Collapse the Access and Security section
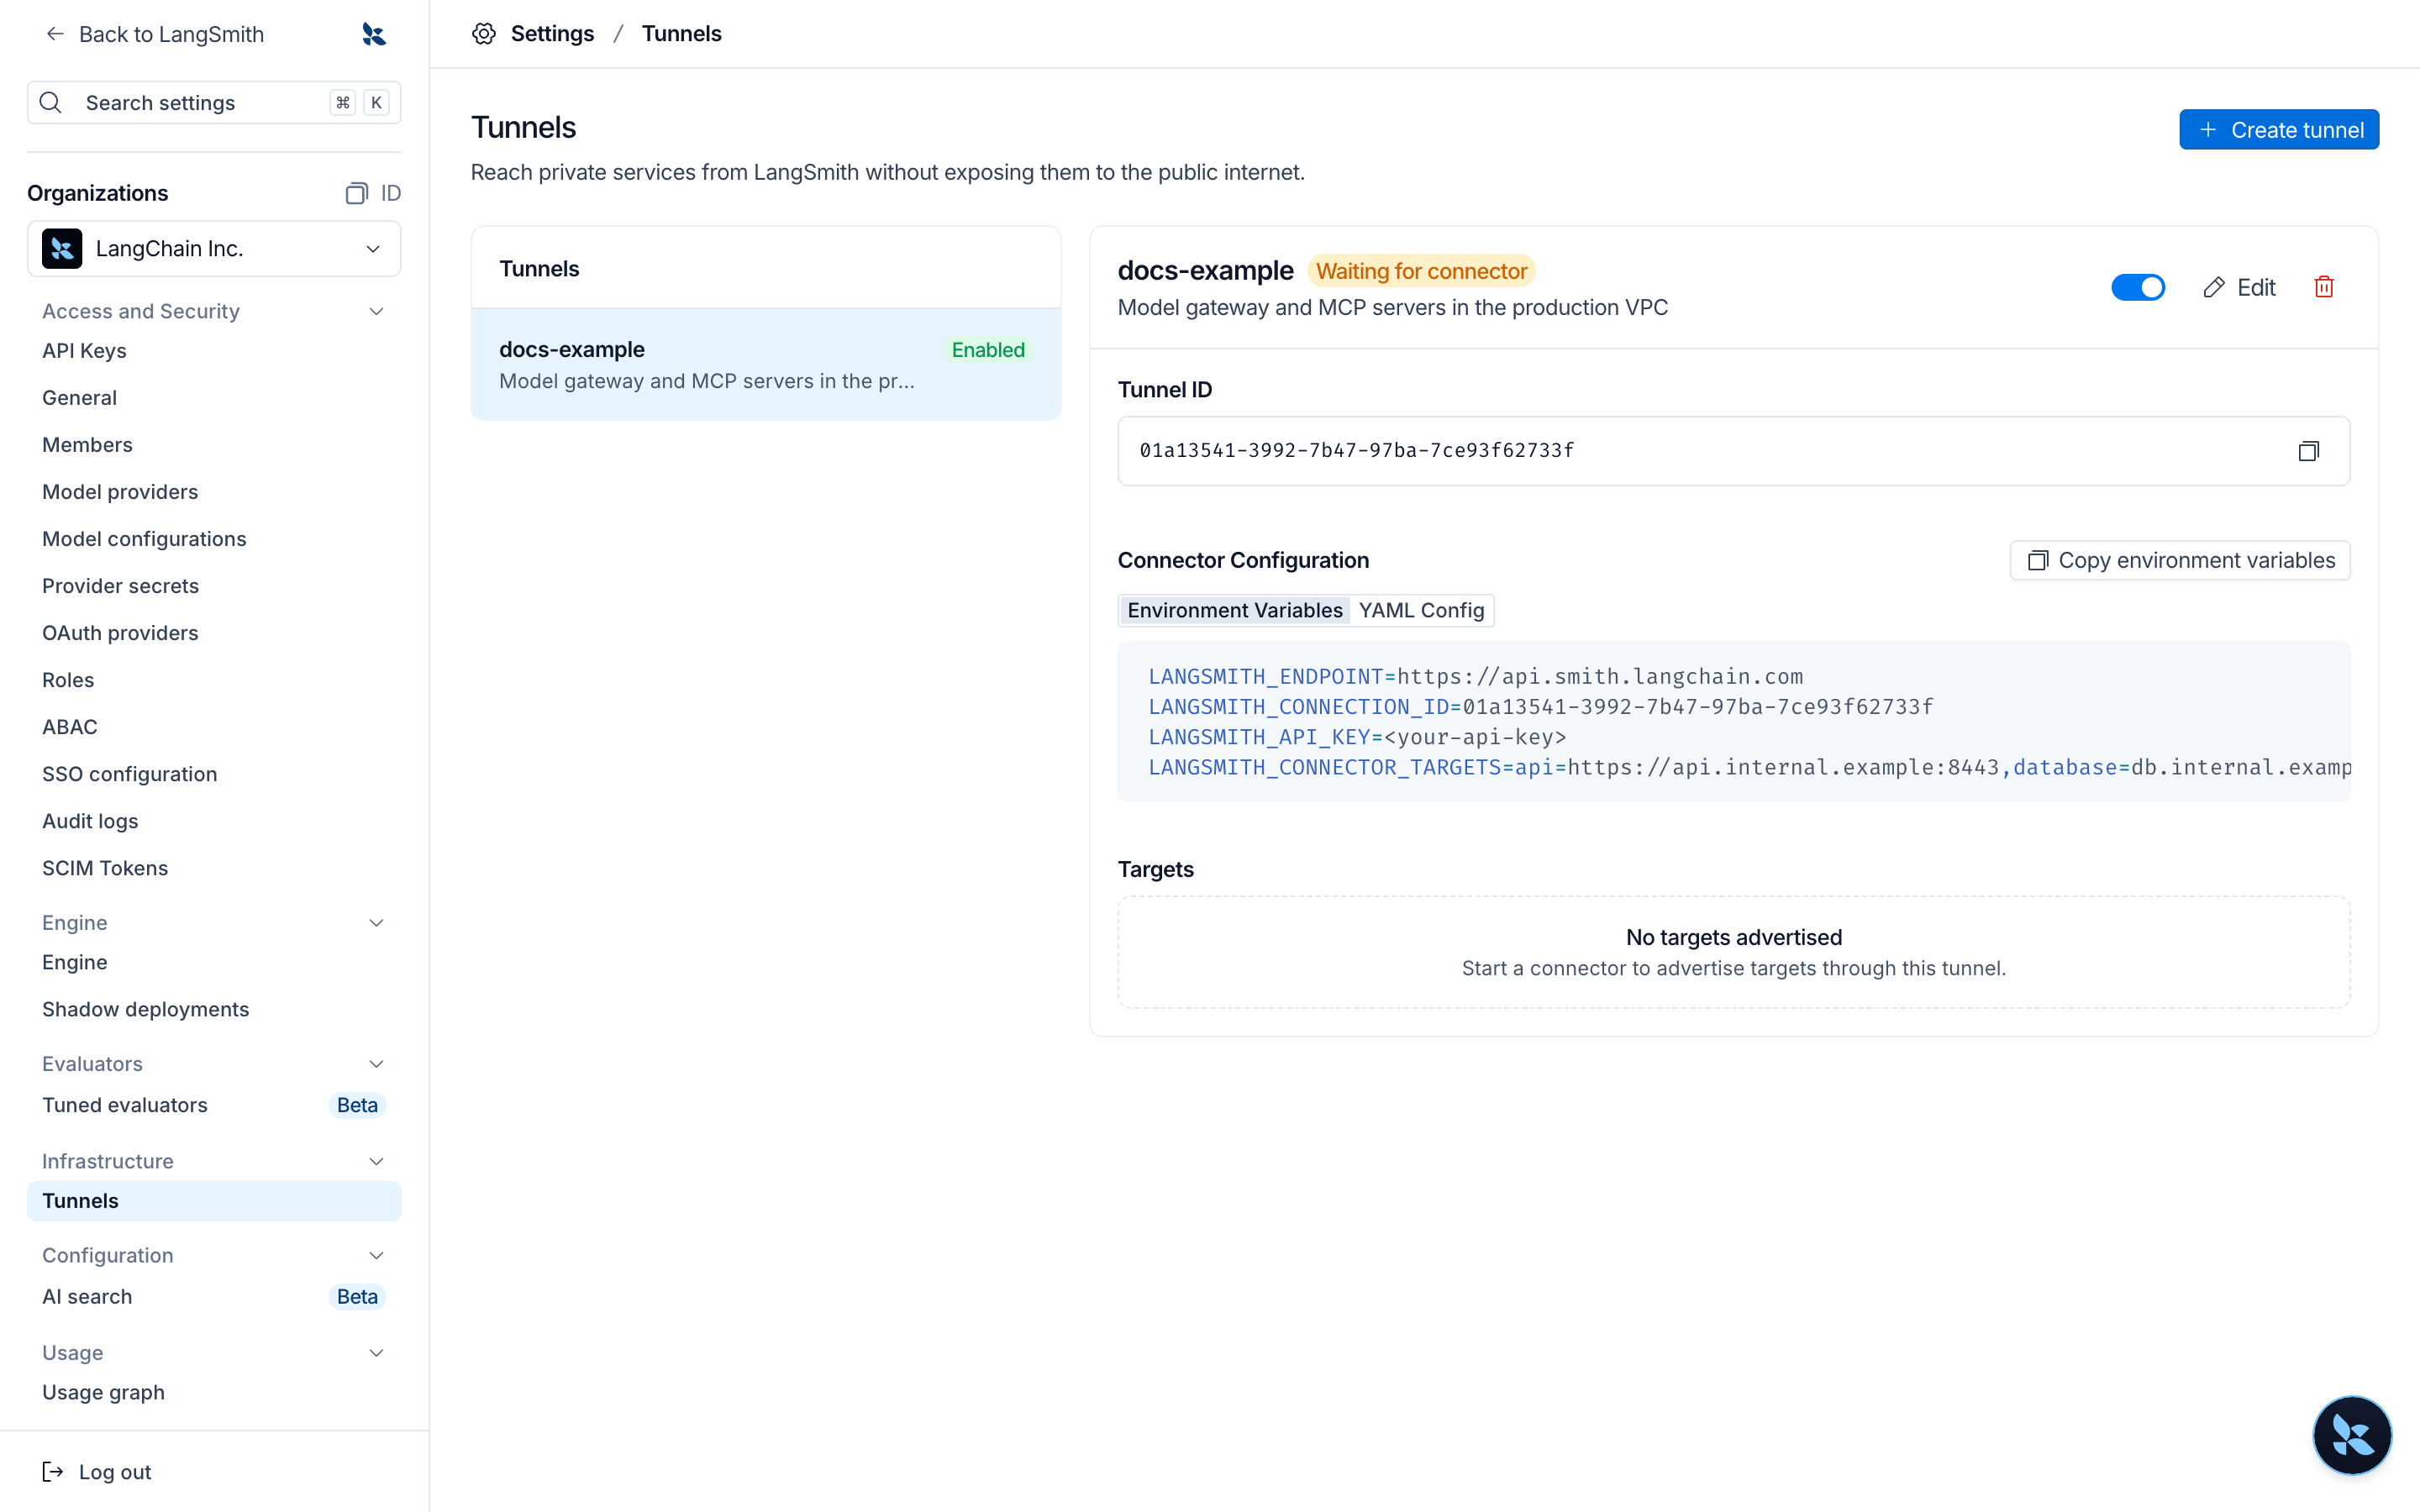 coord(376,311)
